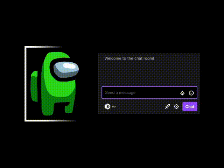Click the channel points hexagon icon

(107, 106)
